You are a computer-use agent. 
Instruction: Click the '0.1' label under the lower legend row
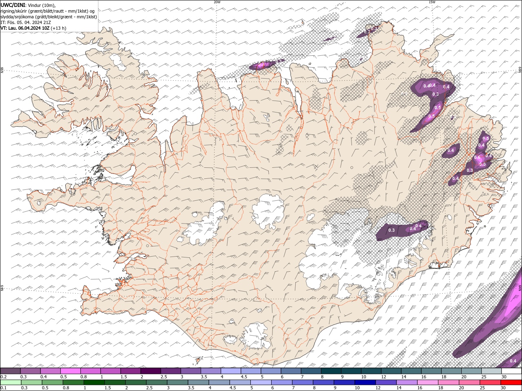tap(3, 388)
